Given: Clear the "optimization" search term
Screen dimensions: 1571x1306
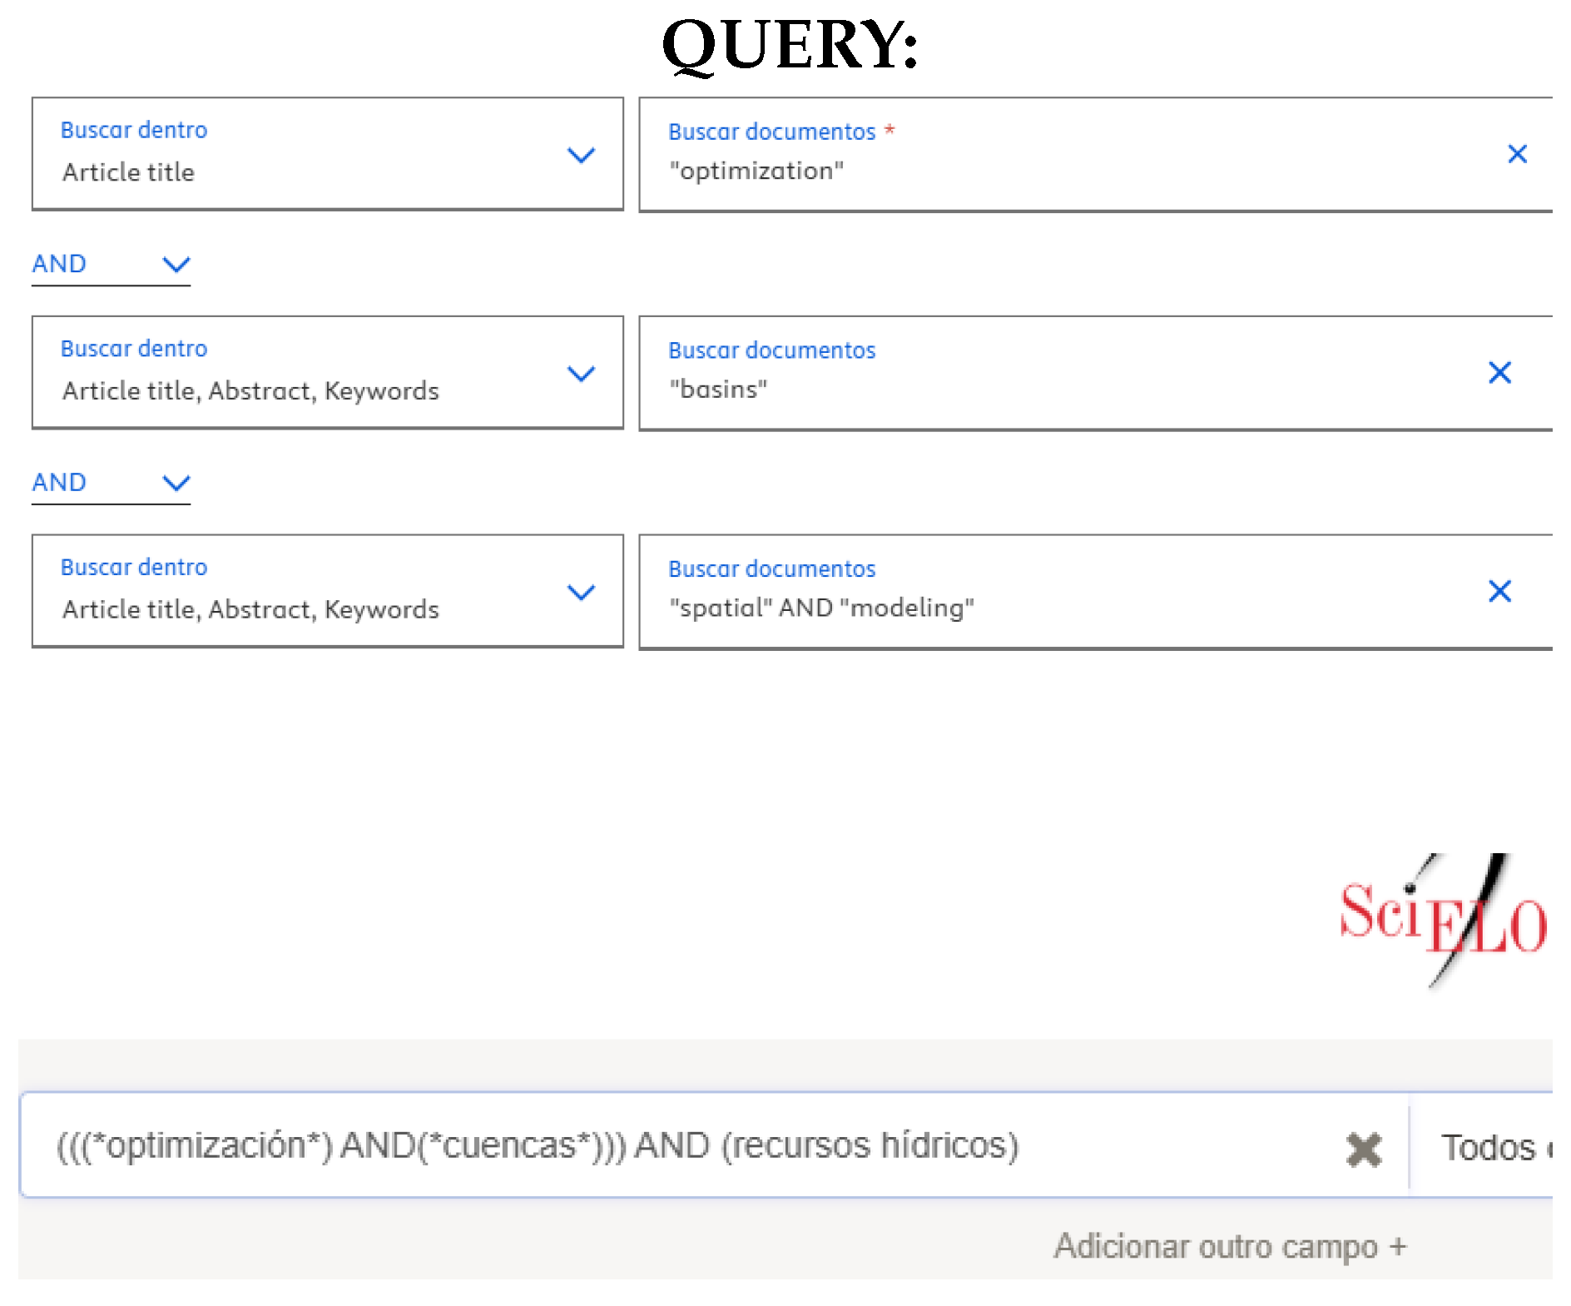Looking at the screenshot, I should click(x=1516, y=154).
